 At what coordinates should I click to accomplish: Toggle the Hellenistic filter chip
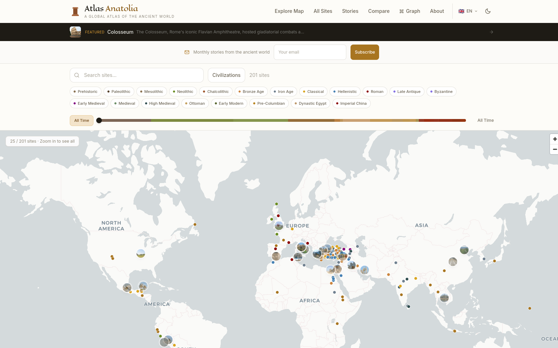pyautogui.click(x=345, y=92)
